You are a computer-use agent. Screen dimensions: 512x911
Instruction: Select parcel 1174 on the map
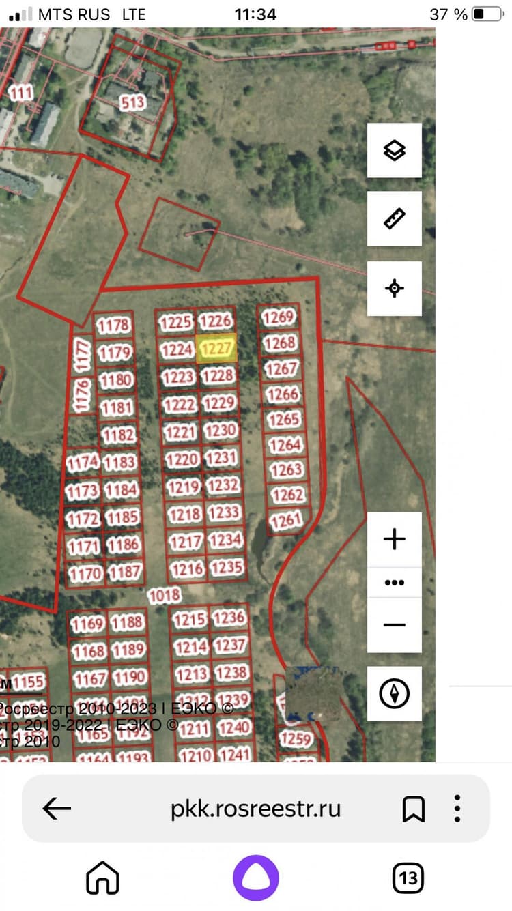(83, 463)
